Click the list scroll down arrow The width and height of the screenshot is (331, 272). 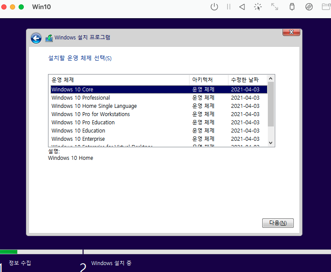coord(271,143)
